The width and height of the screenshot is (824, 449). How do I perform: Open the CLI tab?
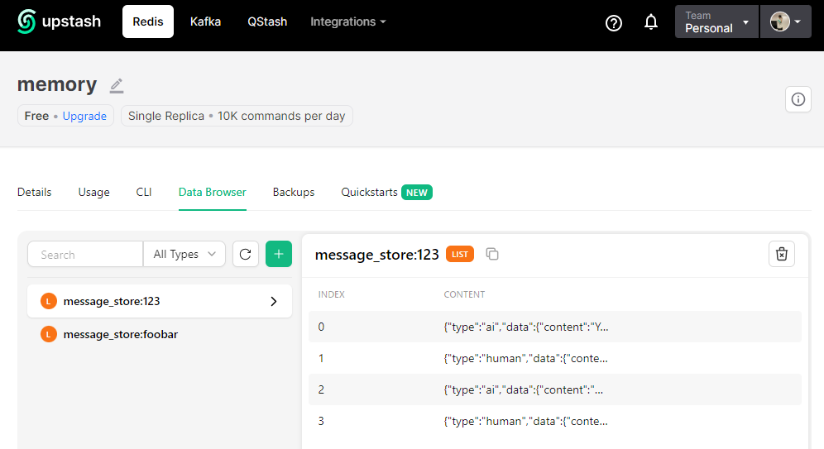[x=144, y=192]
